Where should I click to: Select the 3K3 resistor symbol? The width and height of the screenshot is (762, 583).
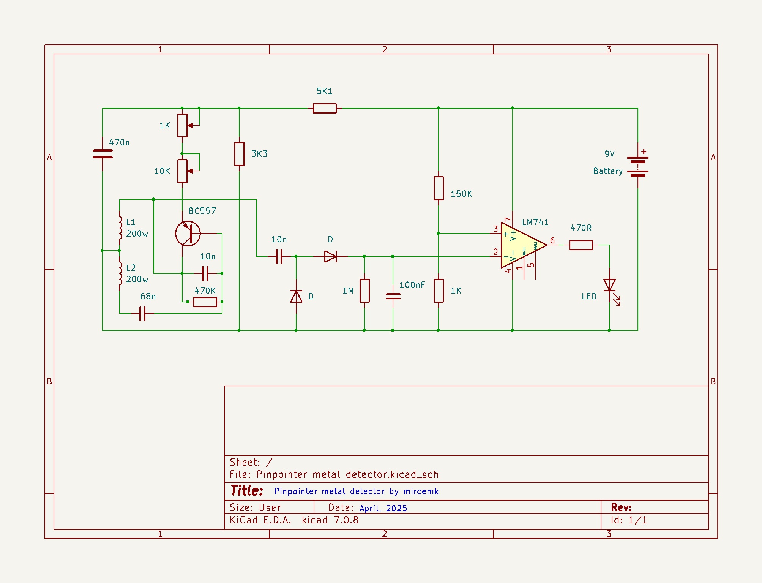[x=239, y=154]
